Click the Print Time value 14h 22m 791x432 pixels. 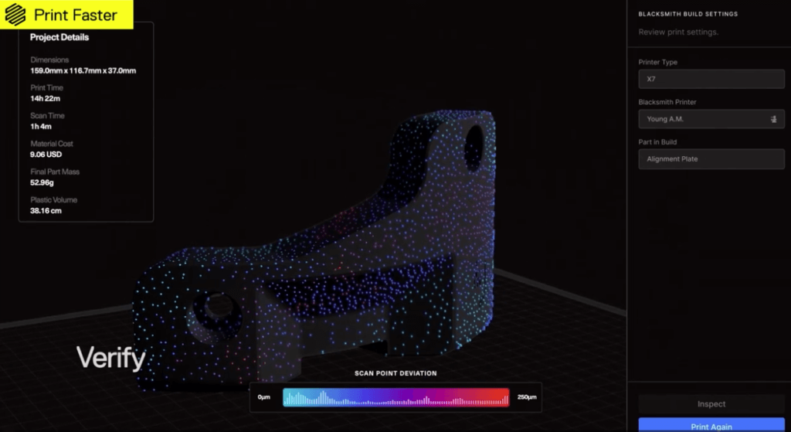(45, 99)
